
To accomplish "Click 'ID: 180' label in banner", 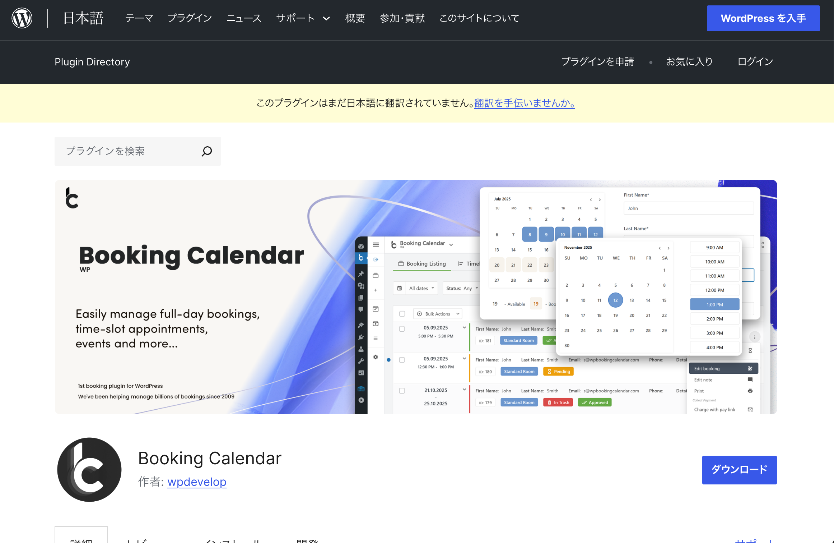I will tap(485, 372).
